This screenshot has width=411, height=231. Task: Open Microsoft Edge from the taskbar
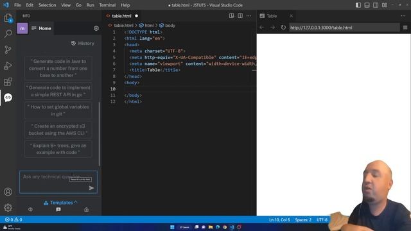[x=218, y=227]
